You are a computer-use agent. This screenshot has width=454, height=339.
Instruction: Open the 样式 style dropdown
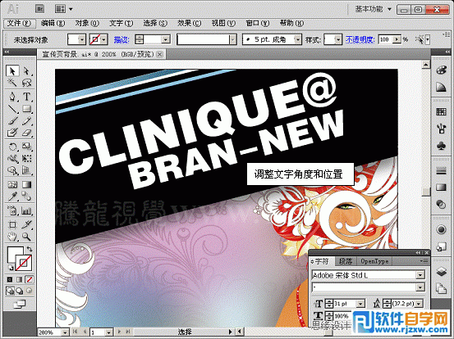point(338,39)
